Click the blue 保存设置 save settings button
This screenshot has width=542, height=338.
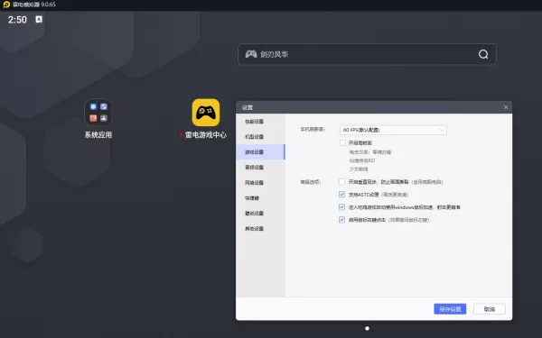click(x=450, y=309)
